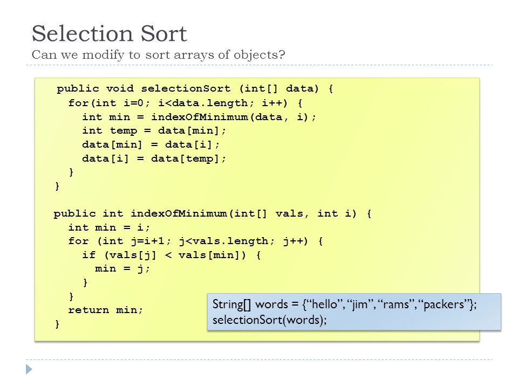Click the closing brace after 'return min;'
The width and height of the screenshot is (518, 388).
point(57,324)
